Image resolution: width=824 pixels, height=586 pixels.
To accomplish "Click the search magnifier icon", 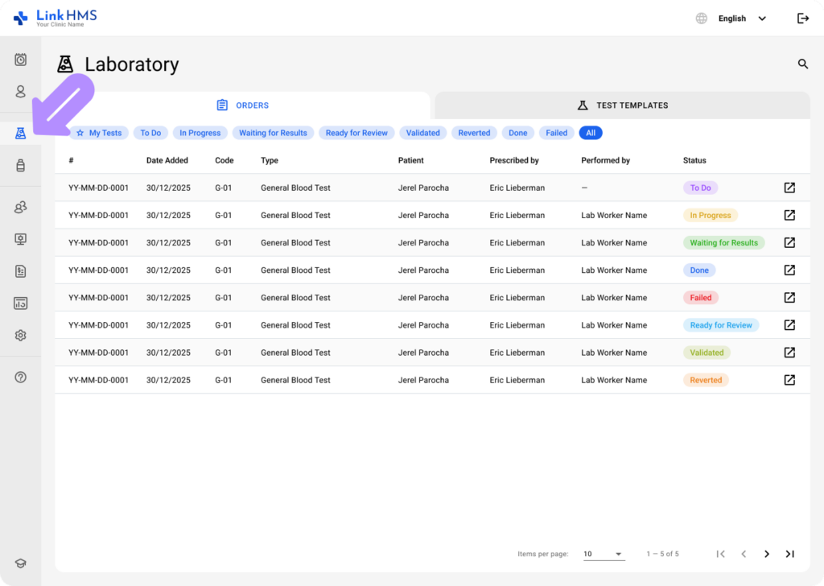I will click(802, 64).
